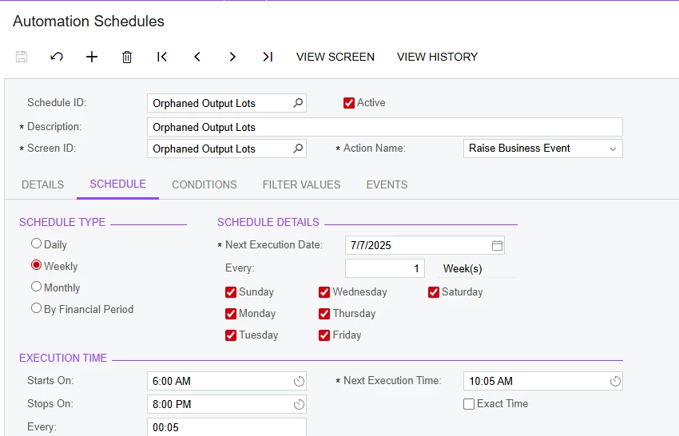
Task: Open the Starts On time picker clock
Action: click(299, 381)
